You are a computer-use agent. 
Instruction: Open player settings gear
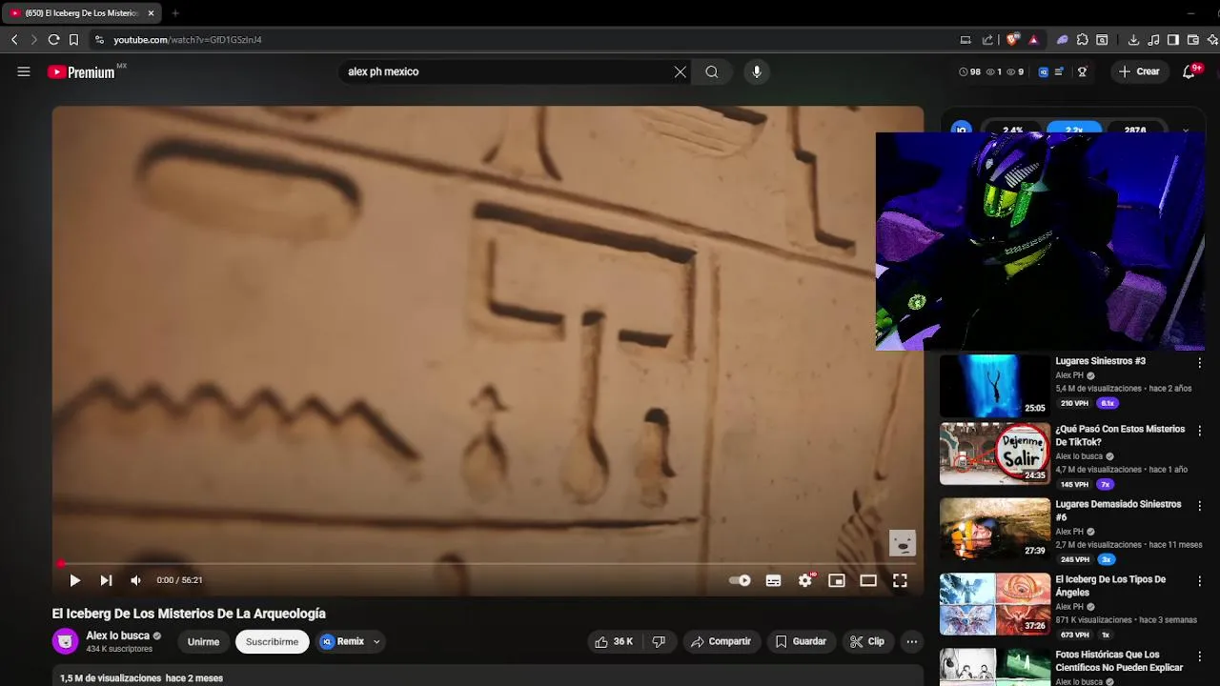(x=805, y=580)
